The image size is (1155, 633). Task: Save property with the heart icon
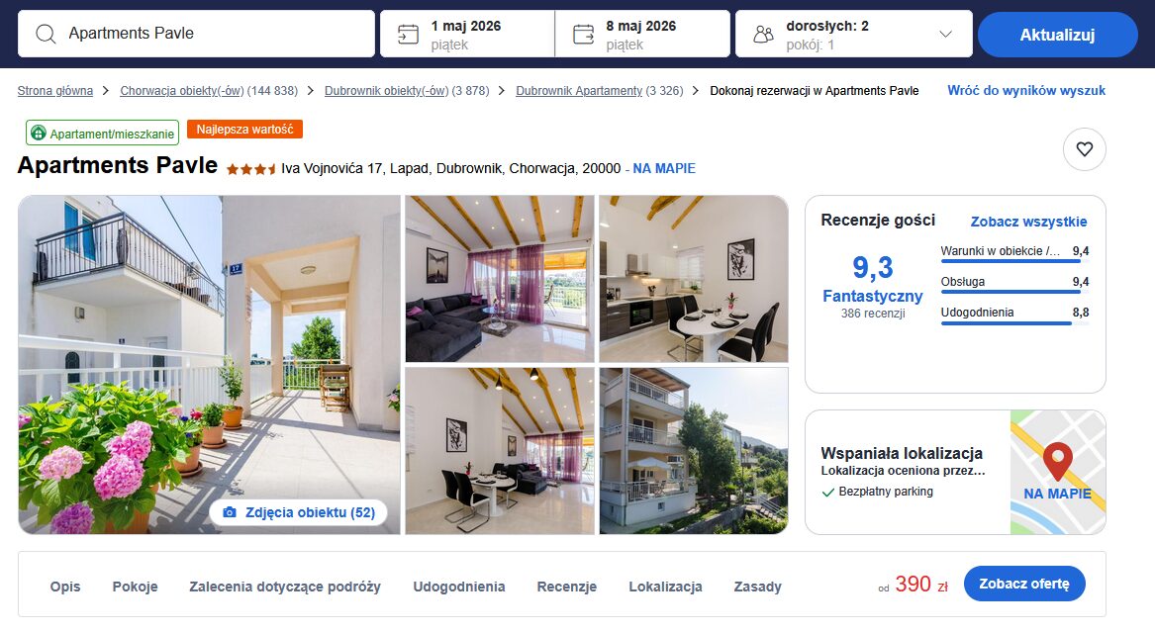[1085, 149]
